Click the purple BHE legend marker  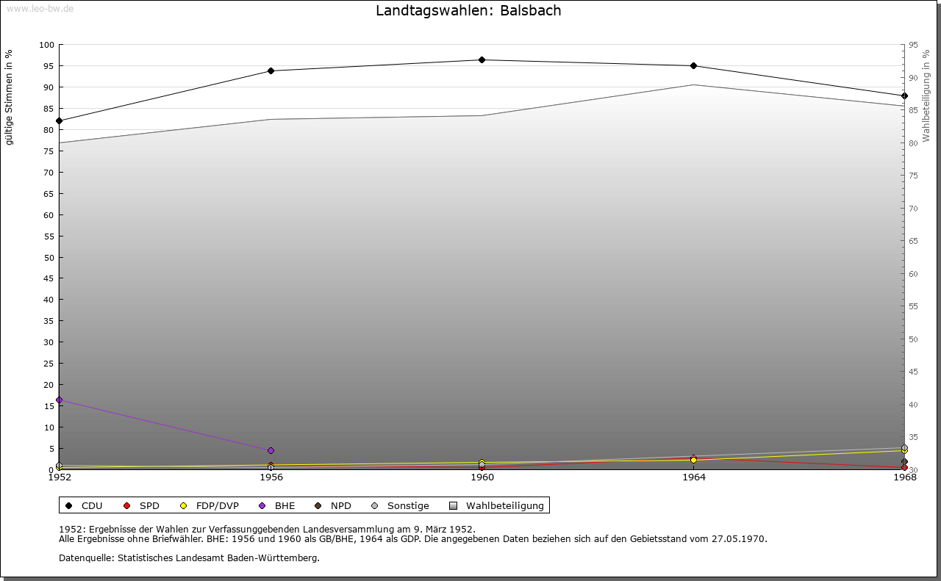pos(262,505)
